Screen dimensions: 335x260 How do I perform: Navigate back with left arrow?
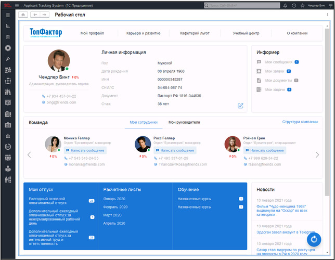coord(35,15)
